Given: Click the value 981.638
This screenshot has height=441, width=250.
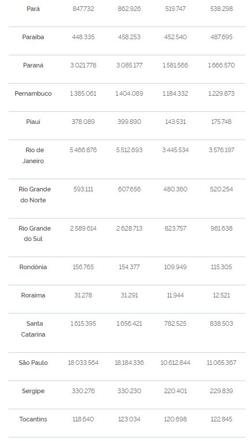Looking at the screenshot, I should (221, 228).
